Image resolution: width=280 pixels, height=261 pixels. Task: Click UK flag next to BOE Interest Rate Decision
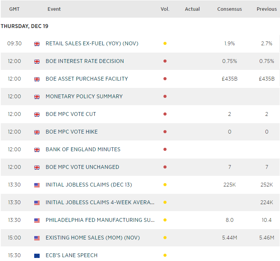click(37, 61)
